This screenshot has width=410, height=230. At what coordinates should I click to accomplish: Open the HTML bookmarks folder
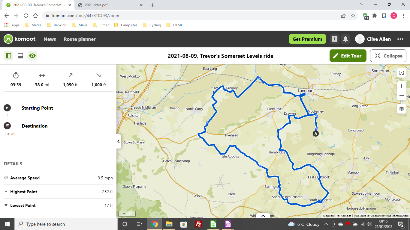[x=174, y=25]
